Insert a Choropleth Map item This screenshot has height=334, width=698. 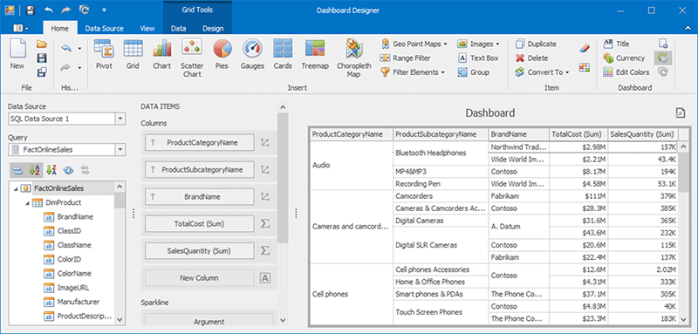pos(353,58)
